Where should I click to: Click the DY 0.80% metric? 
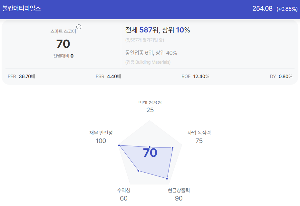coord(281,76)
